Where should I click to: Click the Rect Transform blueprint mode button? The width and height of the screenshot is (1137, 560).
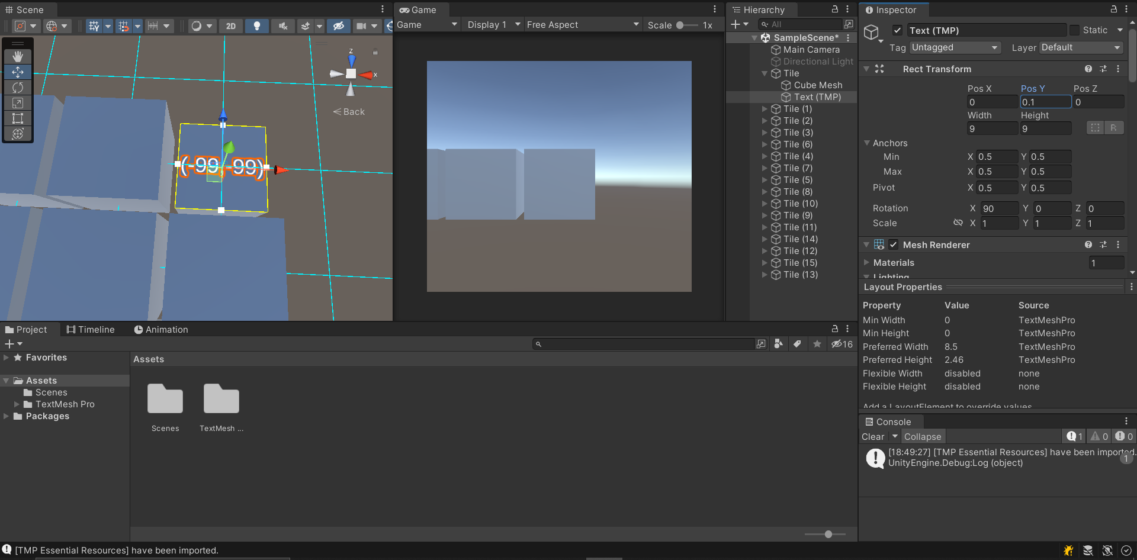(1095, 128)
